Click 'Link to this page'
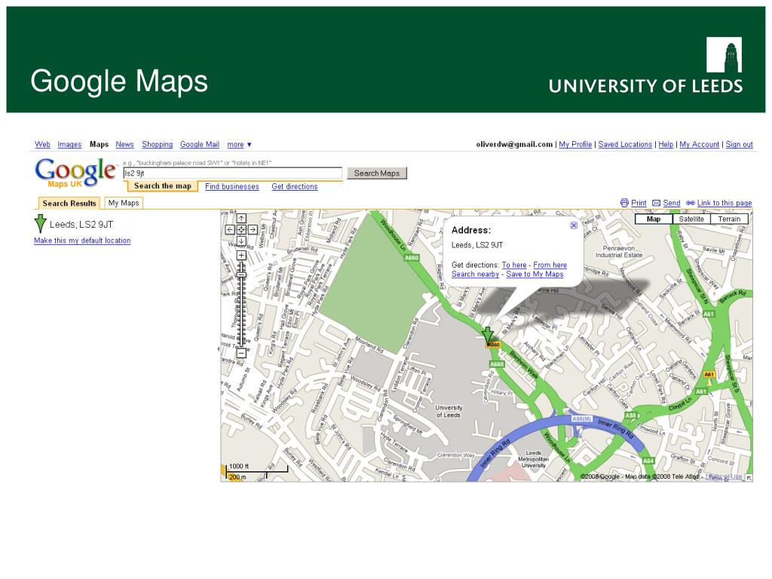772x579 pixels. [725, 203]
